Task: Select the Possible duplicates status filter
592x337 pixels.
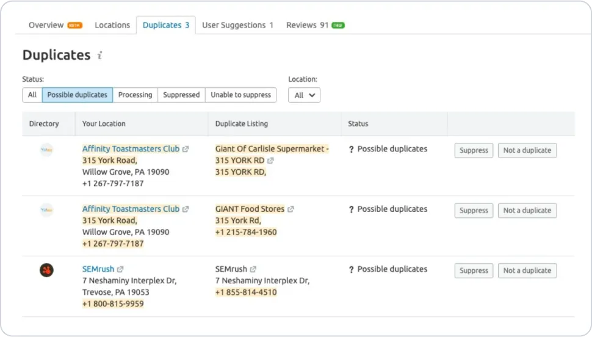Action: click(78, 95)
